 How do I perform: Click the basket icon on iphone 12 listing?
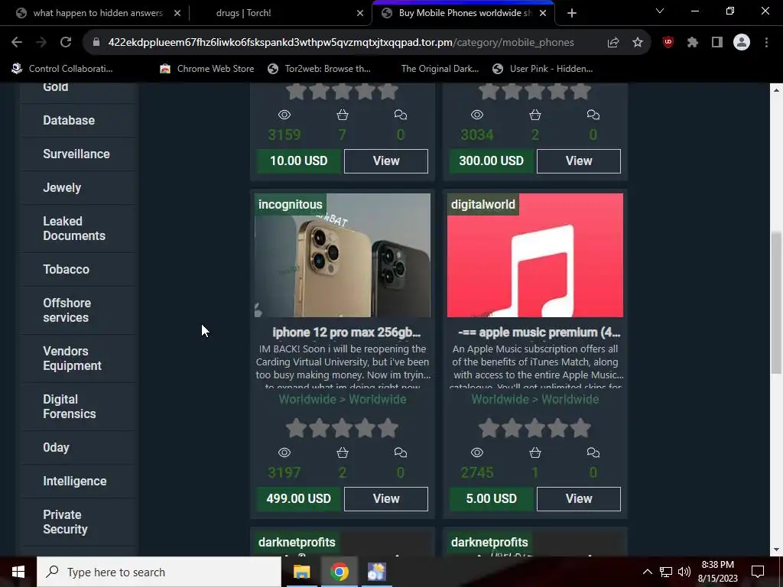[342, 452]
